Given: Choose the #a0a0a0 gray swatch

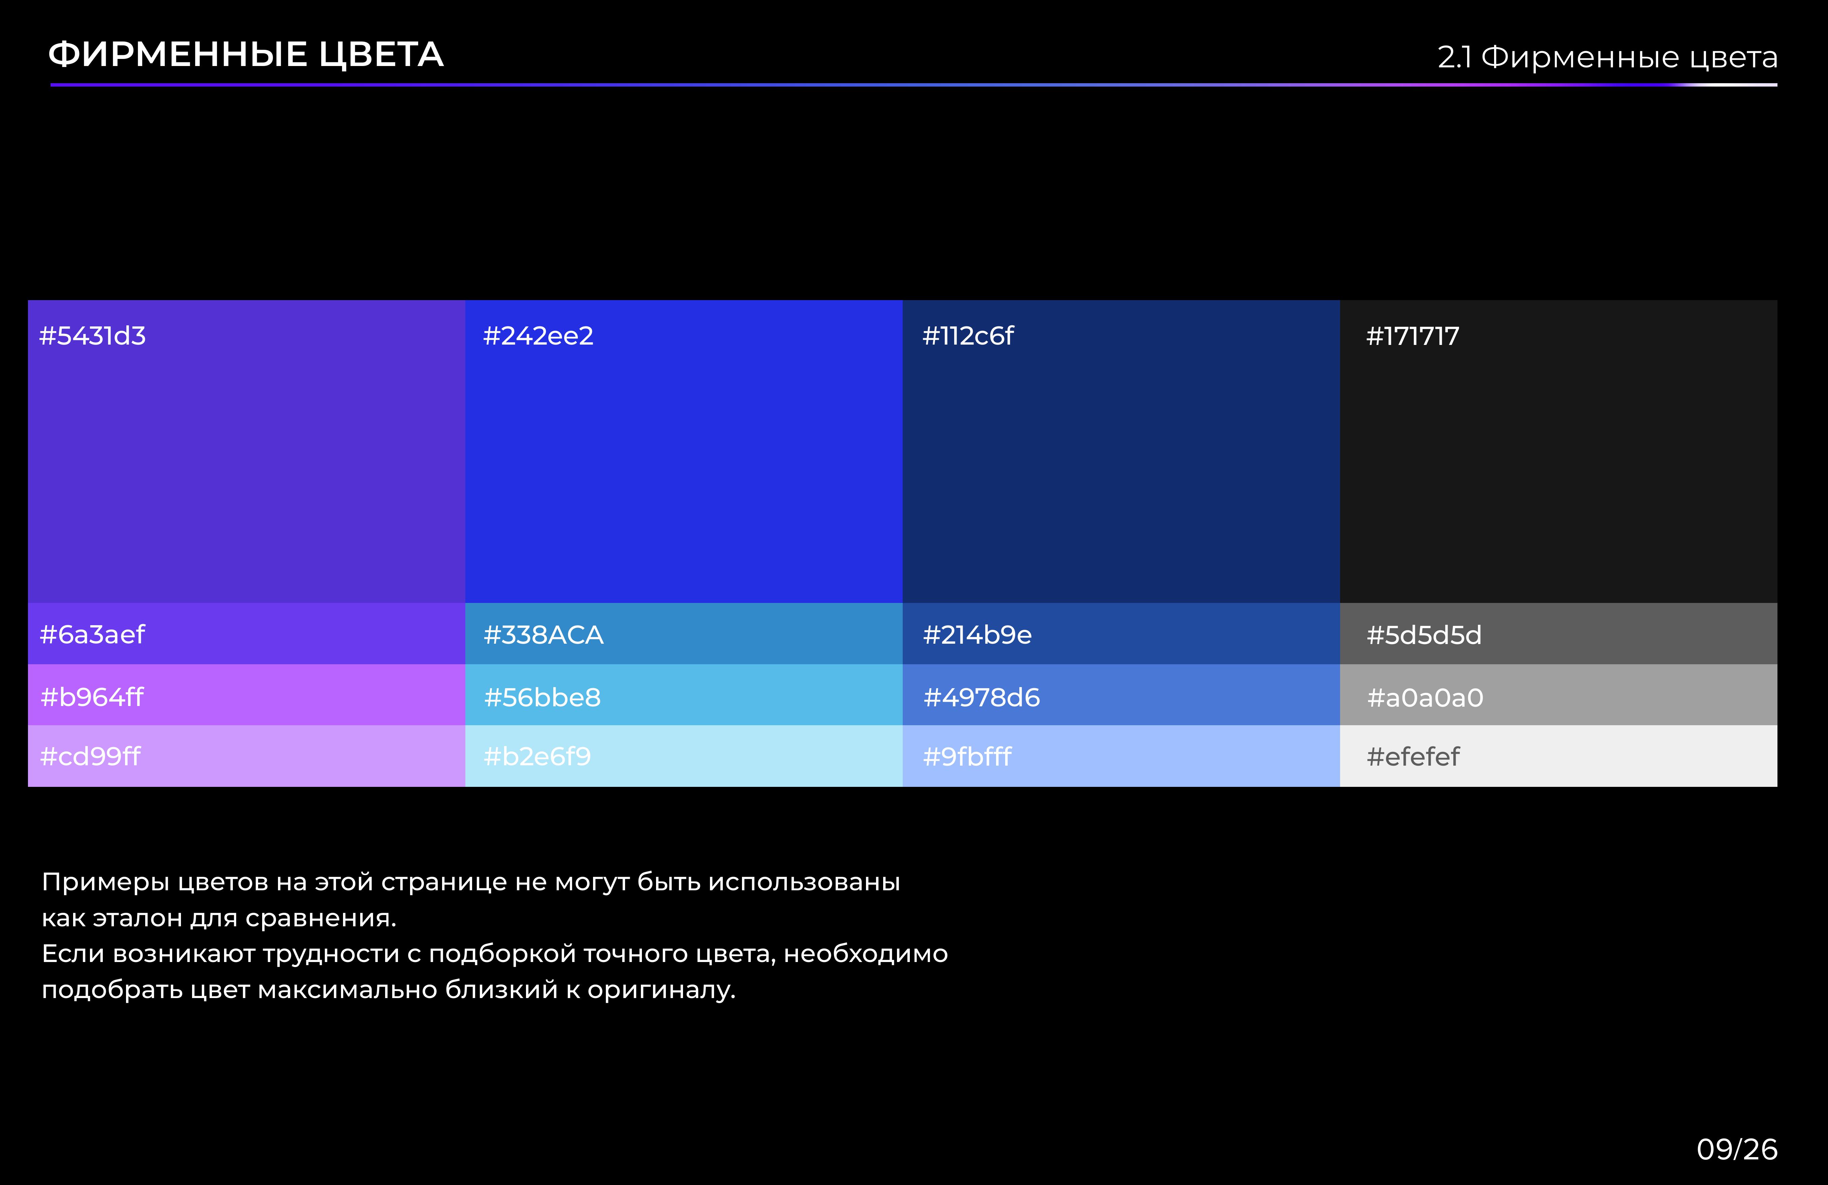Looking at the screenshot, I should point(1558,695).
